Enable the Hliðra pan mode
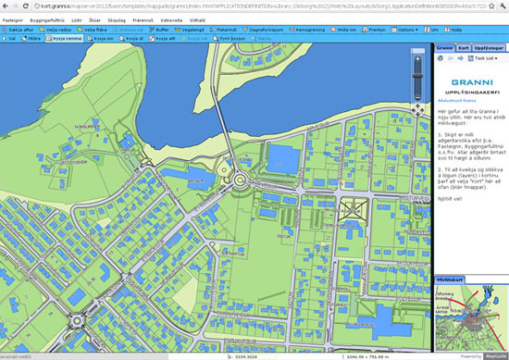This screenshot has height=360, width=509. click(x=31, y=38)
